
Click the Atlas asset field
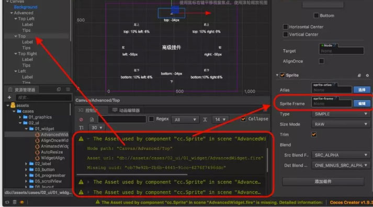tap(332, 90)
